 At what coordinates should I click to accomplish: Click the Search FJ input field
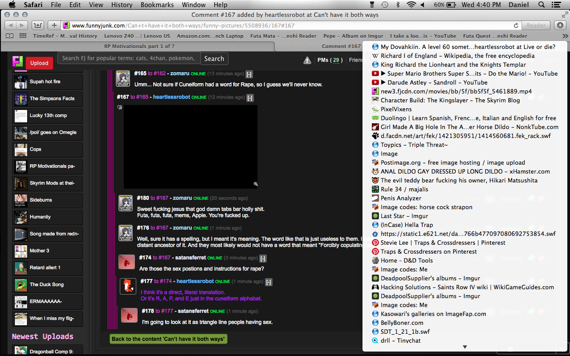(128, 58)
